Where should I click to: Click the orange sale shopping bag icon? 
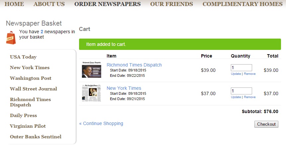(x=11, y=38)
